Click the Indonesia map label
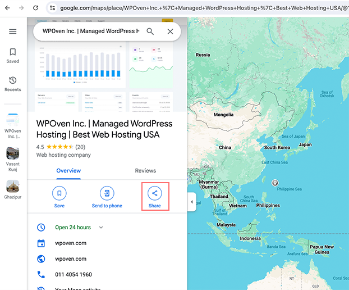The height and width of the screenshot is (290, 349). pyautogui.click(x=250, y=238)
